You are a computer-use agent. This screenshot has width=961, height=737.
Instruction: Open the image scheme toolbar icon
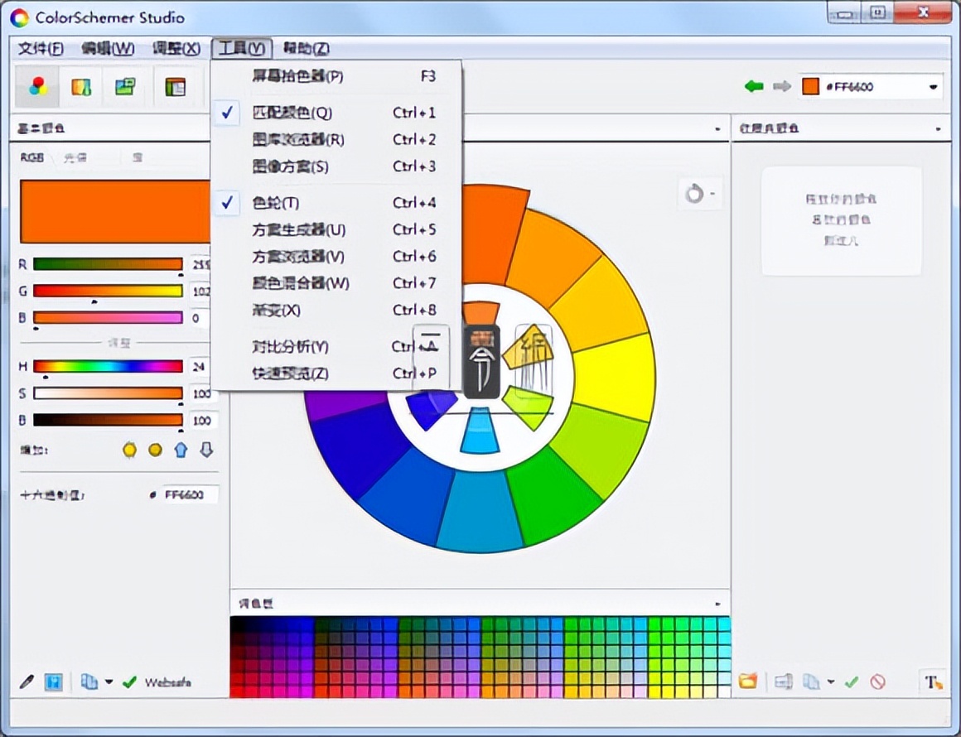[x=125, y=86]
